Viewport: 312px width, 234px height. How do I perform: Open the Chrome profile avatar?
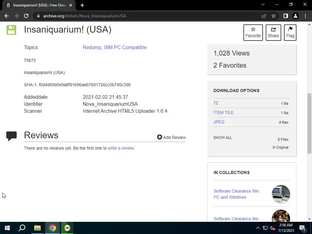(x=296, y=16)
